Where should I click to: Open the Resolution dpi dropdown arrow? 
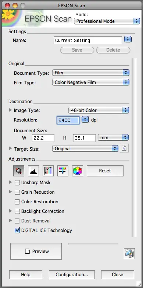click(85, 120)
